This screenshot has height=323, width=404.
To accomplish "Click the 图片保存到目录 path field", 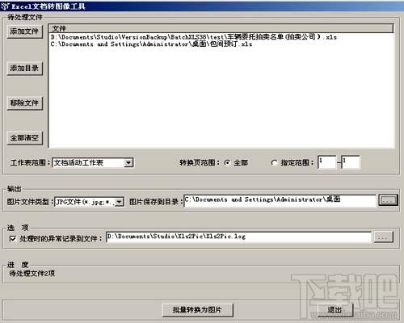I will (280, 201).
